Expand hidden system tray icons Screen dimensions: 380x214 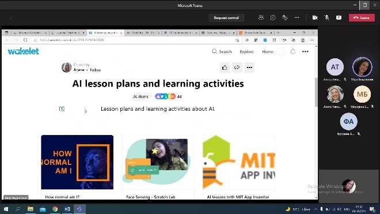(x=316, y=209)
